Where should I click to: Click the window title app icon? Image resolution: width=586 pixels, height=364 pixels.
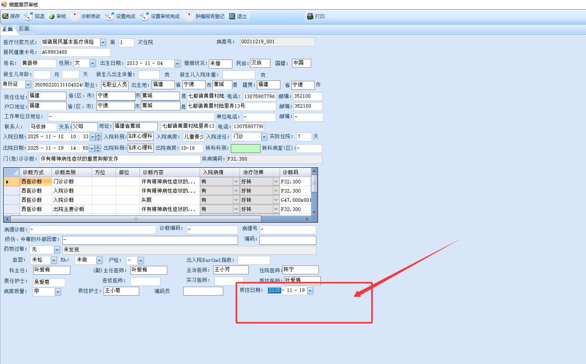point(4,4)
